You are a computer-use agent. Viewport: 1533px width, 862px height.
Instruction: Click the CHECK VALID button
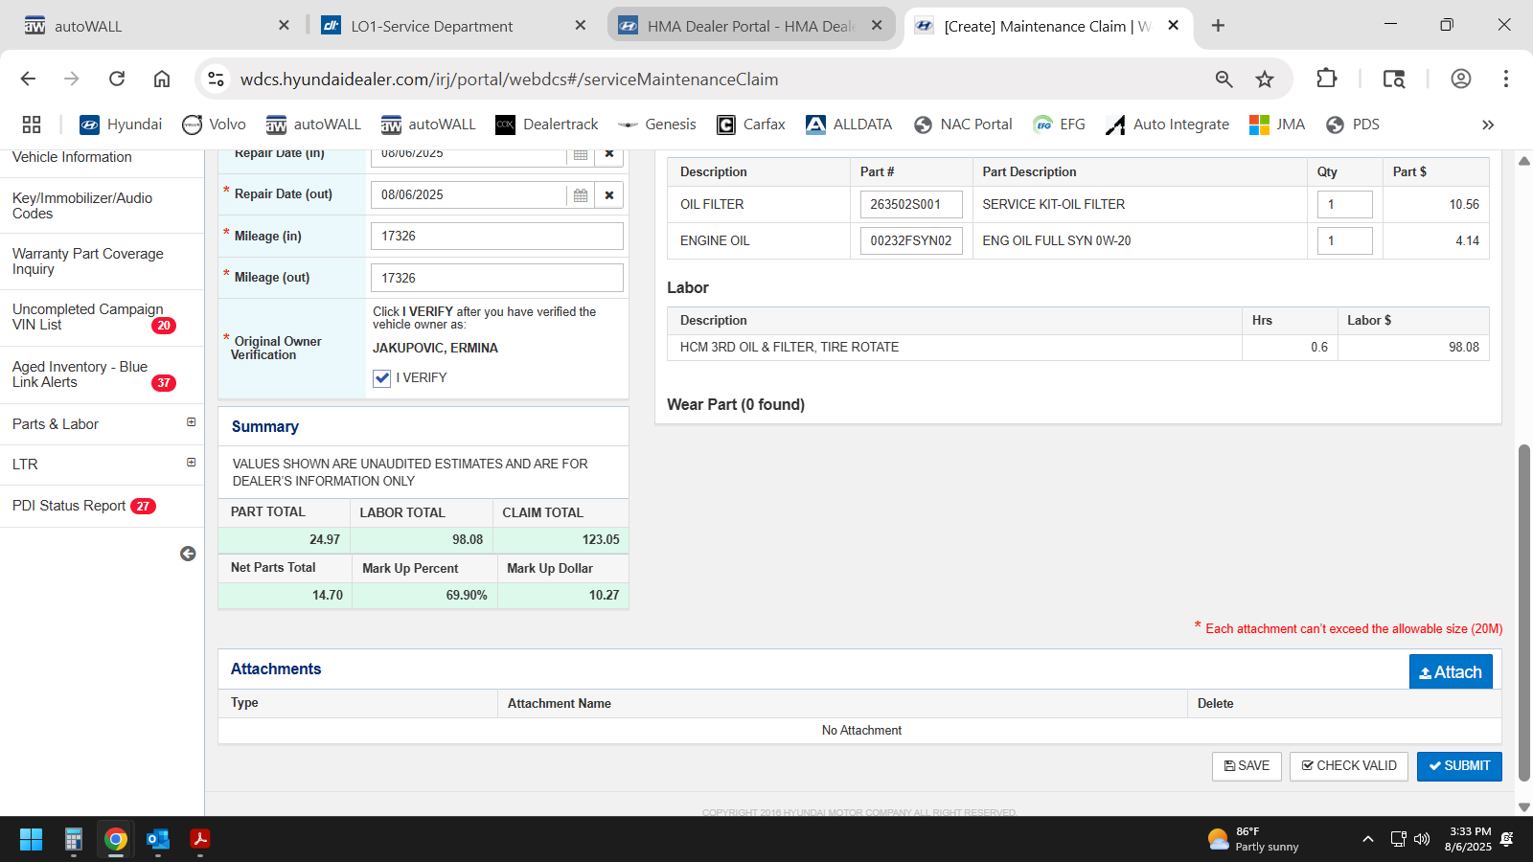click(x=1348, y=766)
